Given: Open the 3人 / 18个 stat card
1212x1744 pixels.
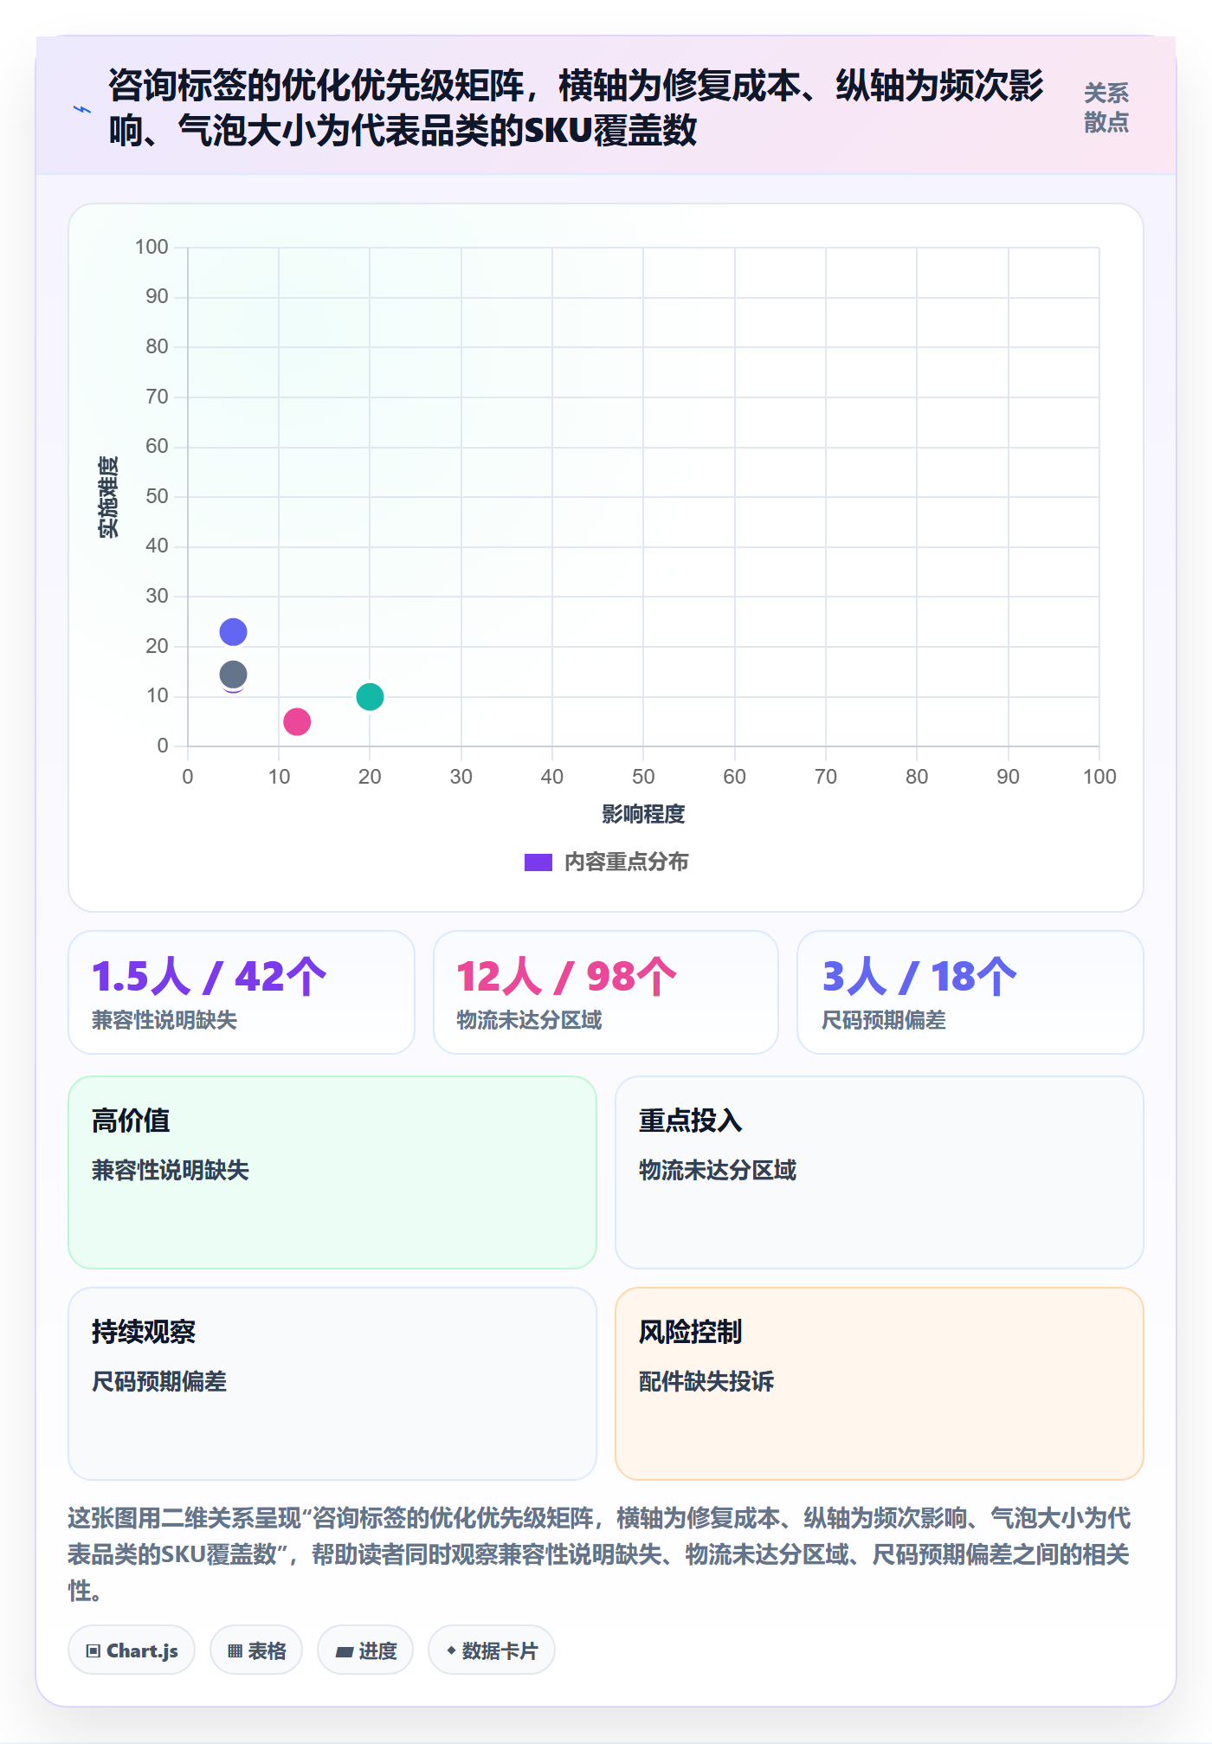Looking at the screenshot, I should [970, 992].
